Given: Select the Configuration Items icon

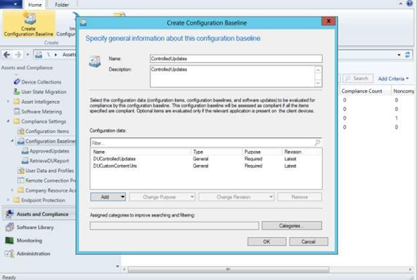Looking at the screenshot, I should (x=20, y=131).
